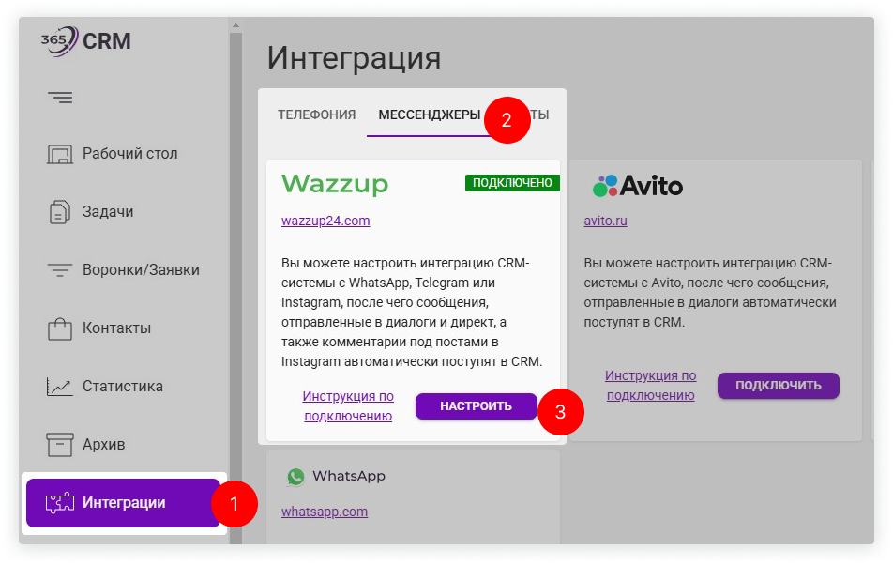
Task: Click the sidebar vertical scrollbar
Action: click(x=235, y=282)
